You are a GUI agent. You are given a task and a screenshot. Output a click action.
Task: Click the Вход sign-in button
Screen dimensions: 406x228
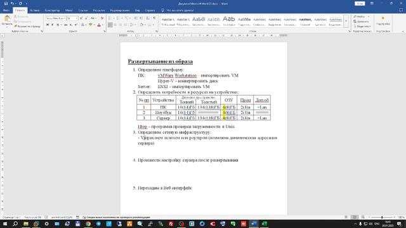point(360,3)
